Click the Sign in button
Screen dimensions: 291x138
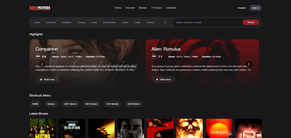255,8
